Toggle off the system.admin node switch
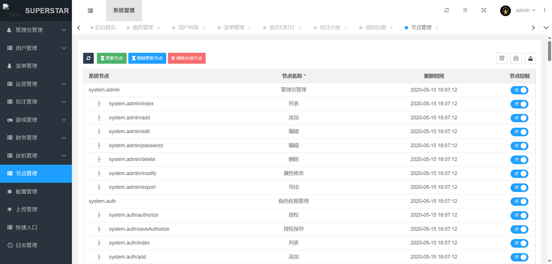 pos(519,90)
